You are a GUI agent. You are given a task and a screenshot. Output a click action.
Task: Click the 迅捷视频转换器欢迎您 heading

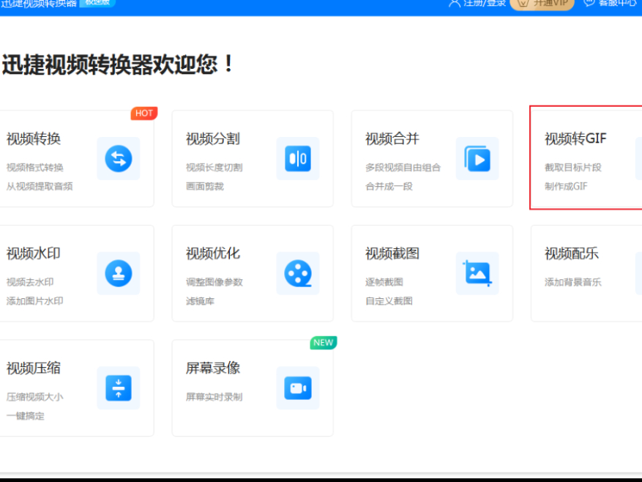[118, 64]
